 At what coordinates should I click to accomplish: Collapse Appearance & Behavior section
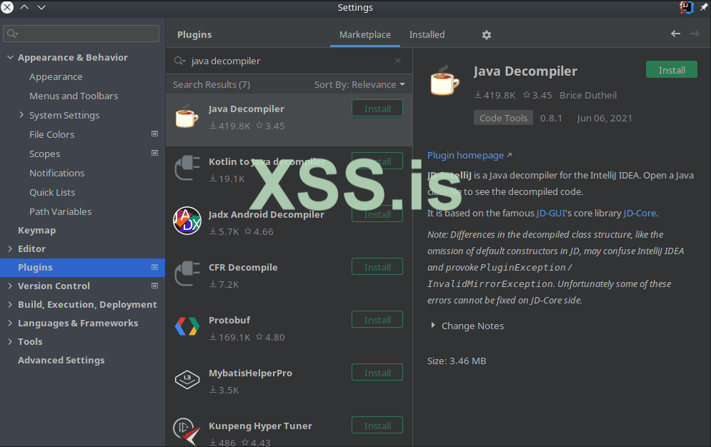10,58
